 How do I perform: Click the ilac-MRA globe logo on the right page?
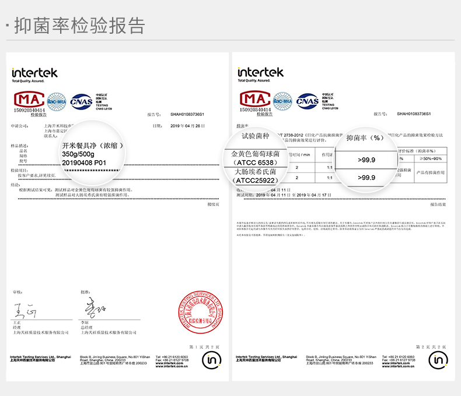point(282,101)
